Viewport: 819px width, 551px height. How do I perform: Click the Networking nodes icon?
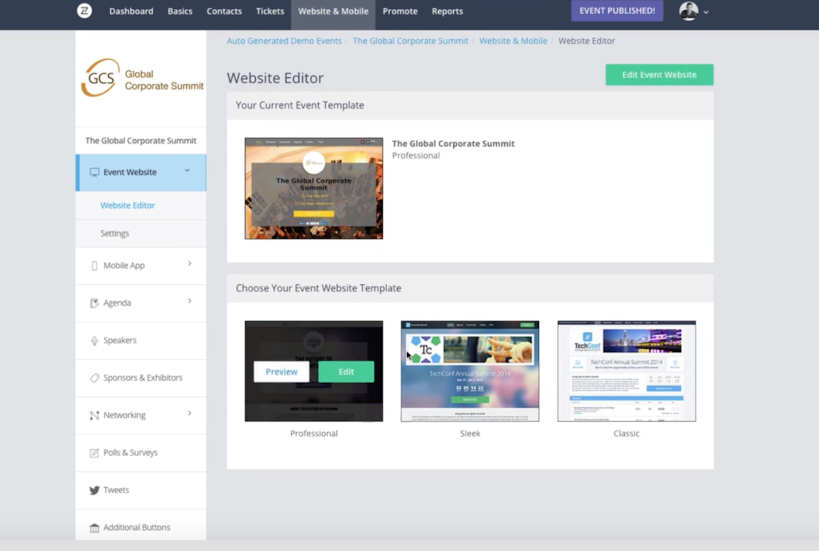pos(95,415)
